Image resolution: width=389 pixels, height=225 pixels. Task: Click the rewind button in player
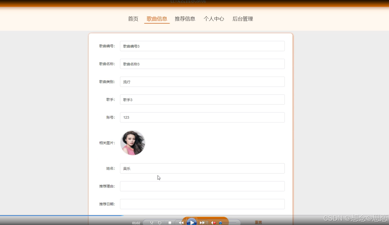click(181, 223)
